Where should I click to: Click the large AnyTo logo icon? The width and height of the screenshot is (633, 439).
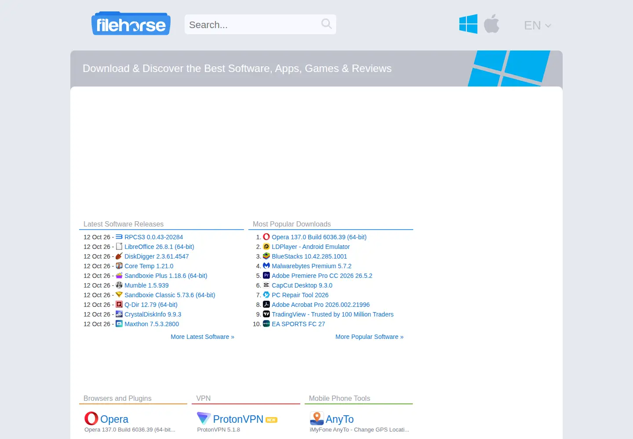[x=317, y=418]
